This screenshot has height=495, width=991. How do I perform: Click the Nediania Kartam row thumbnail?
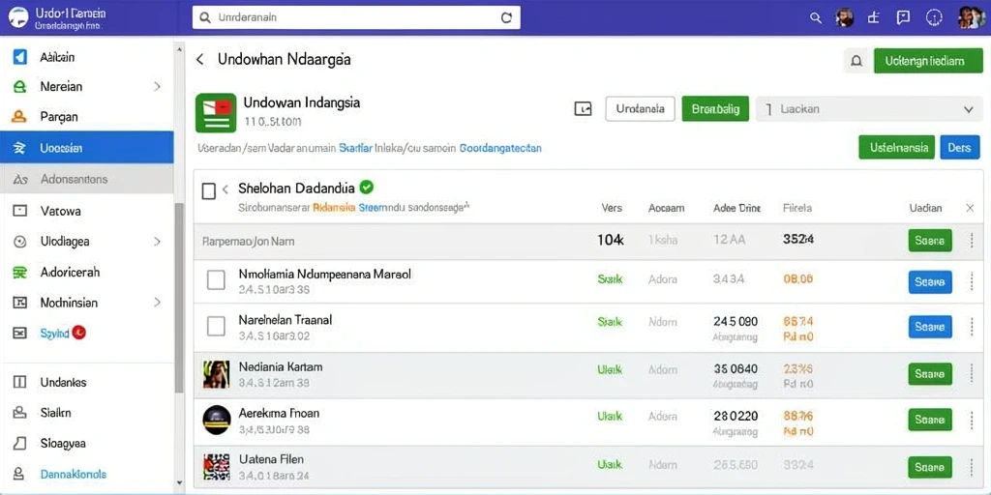coord(216,374)
